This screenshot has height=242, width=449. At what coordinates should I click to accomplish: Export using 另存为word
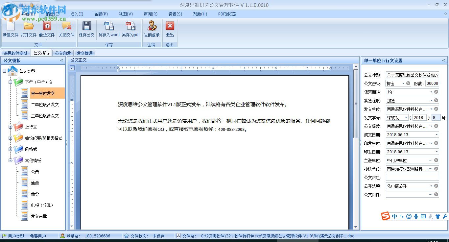pos(109,29)
